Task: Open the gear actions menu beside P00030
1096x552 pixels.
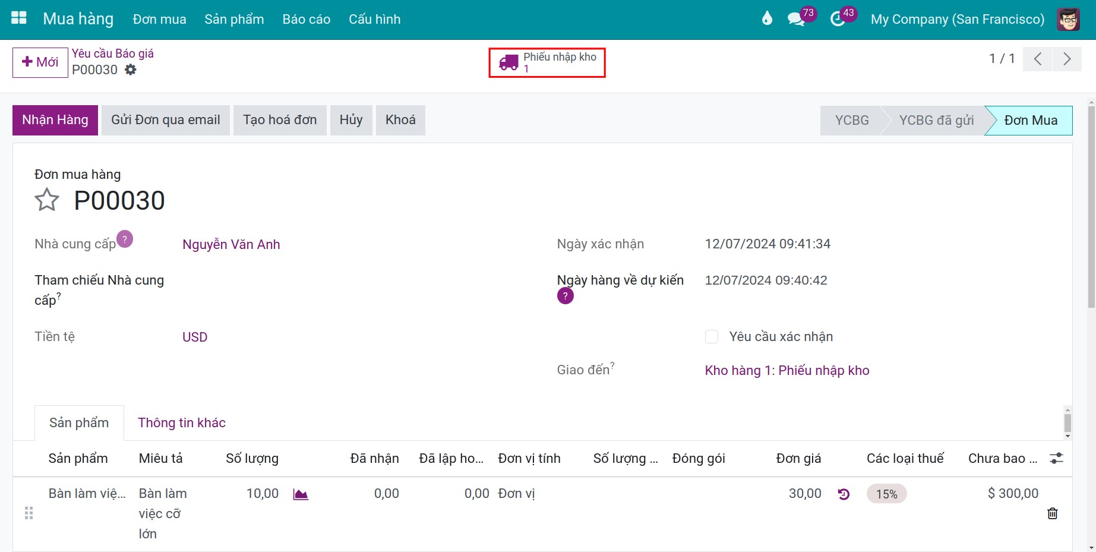Action: click(131, 70)
